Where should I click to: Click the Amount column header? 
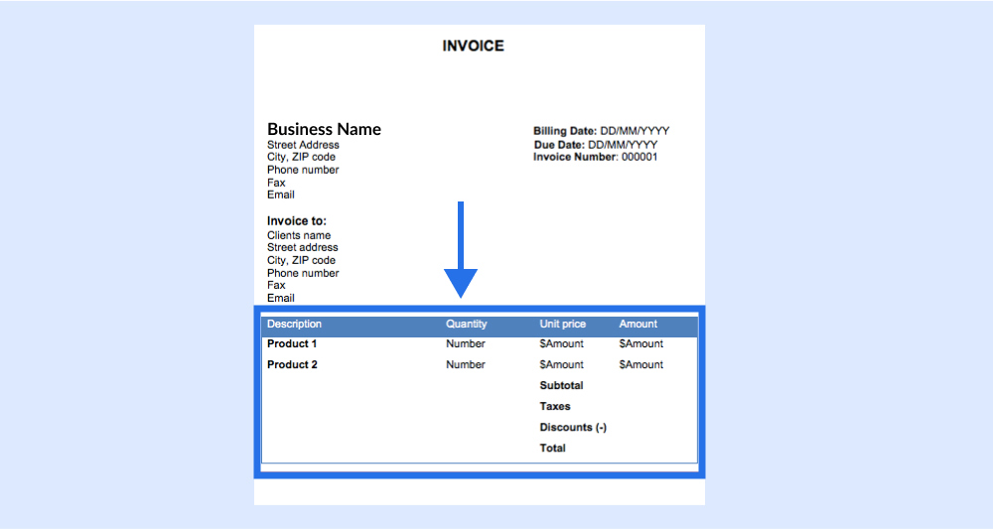coord(638,325)
